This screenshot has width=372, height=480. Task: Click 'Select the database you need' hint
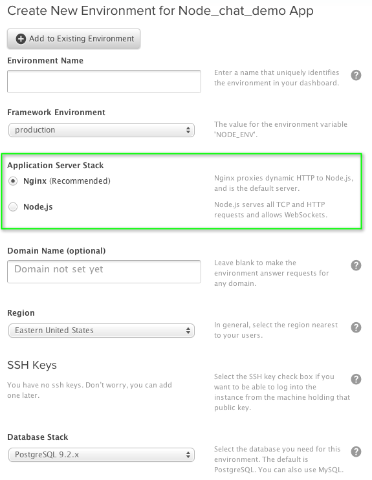[x=279, y=459]
